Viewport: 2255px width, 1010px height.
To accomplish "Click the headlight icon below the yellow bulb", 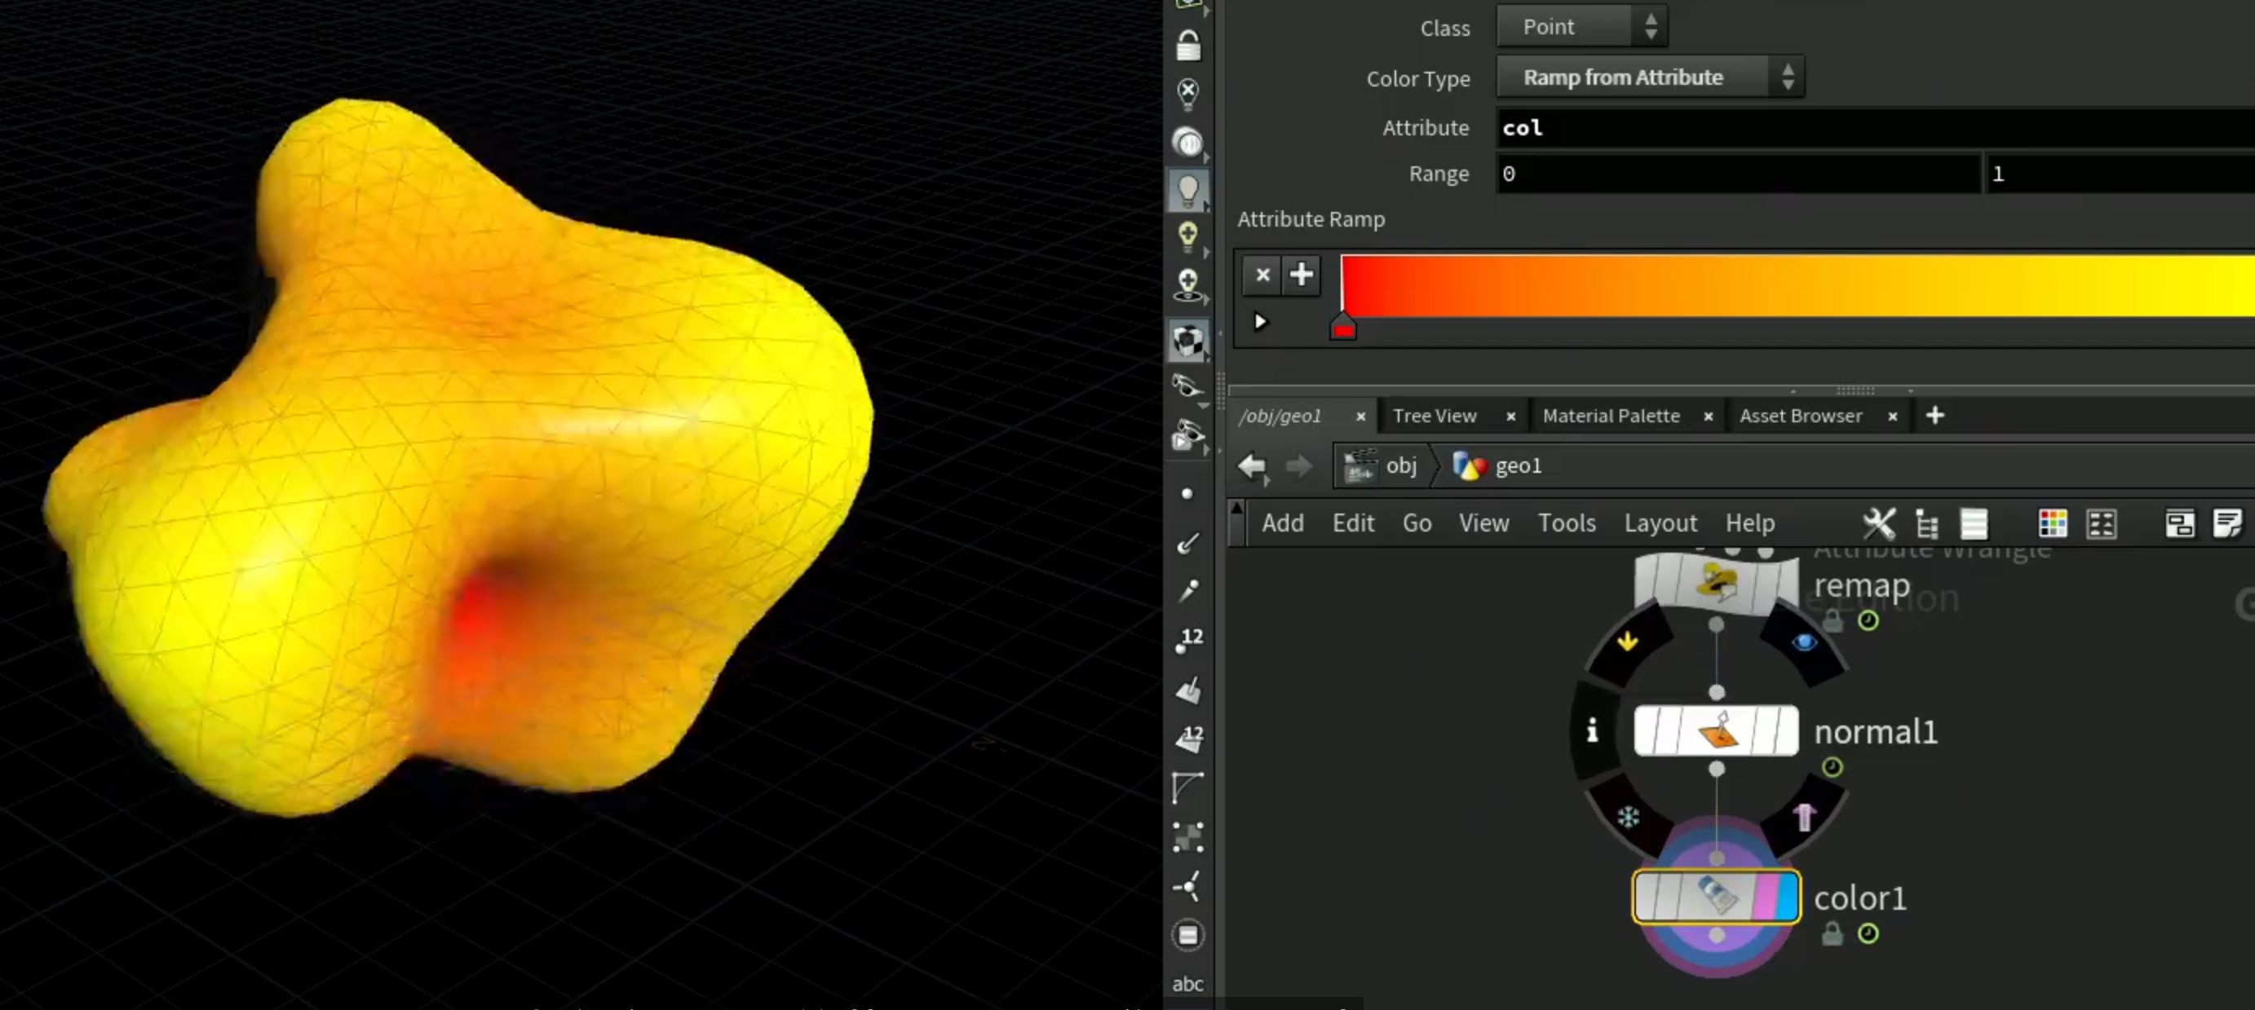I will click(1188, 285).
